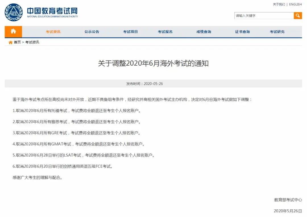Click the orange home icon in navigation bar
The width and height of the screenshot is (307, 217).
[x=13, y=32]
